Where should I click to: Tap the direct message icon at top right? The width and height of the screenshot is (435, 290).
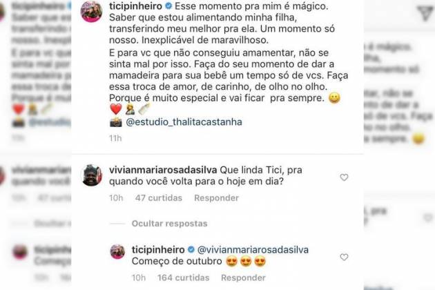pyautogui.click(x=425, y=13)
